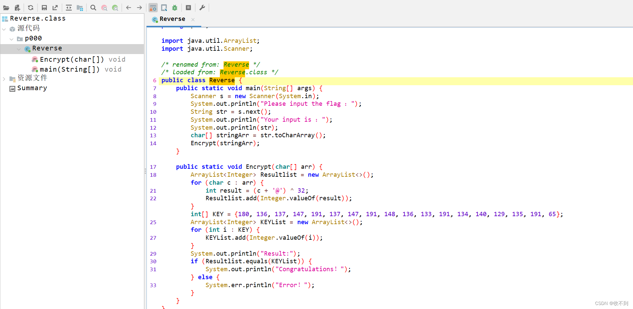
Task: Toggle sync with editor icon
Action: click(69, 8)
